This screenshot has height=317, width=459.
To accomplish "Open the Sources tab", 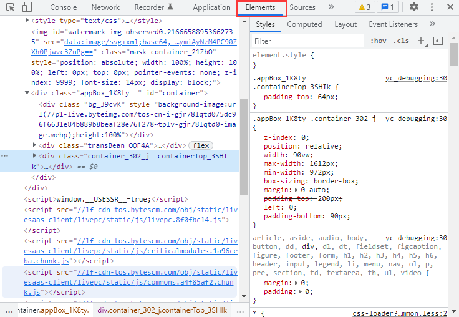I will pos(302,7).
